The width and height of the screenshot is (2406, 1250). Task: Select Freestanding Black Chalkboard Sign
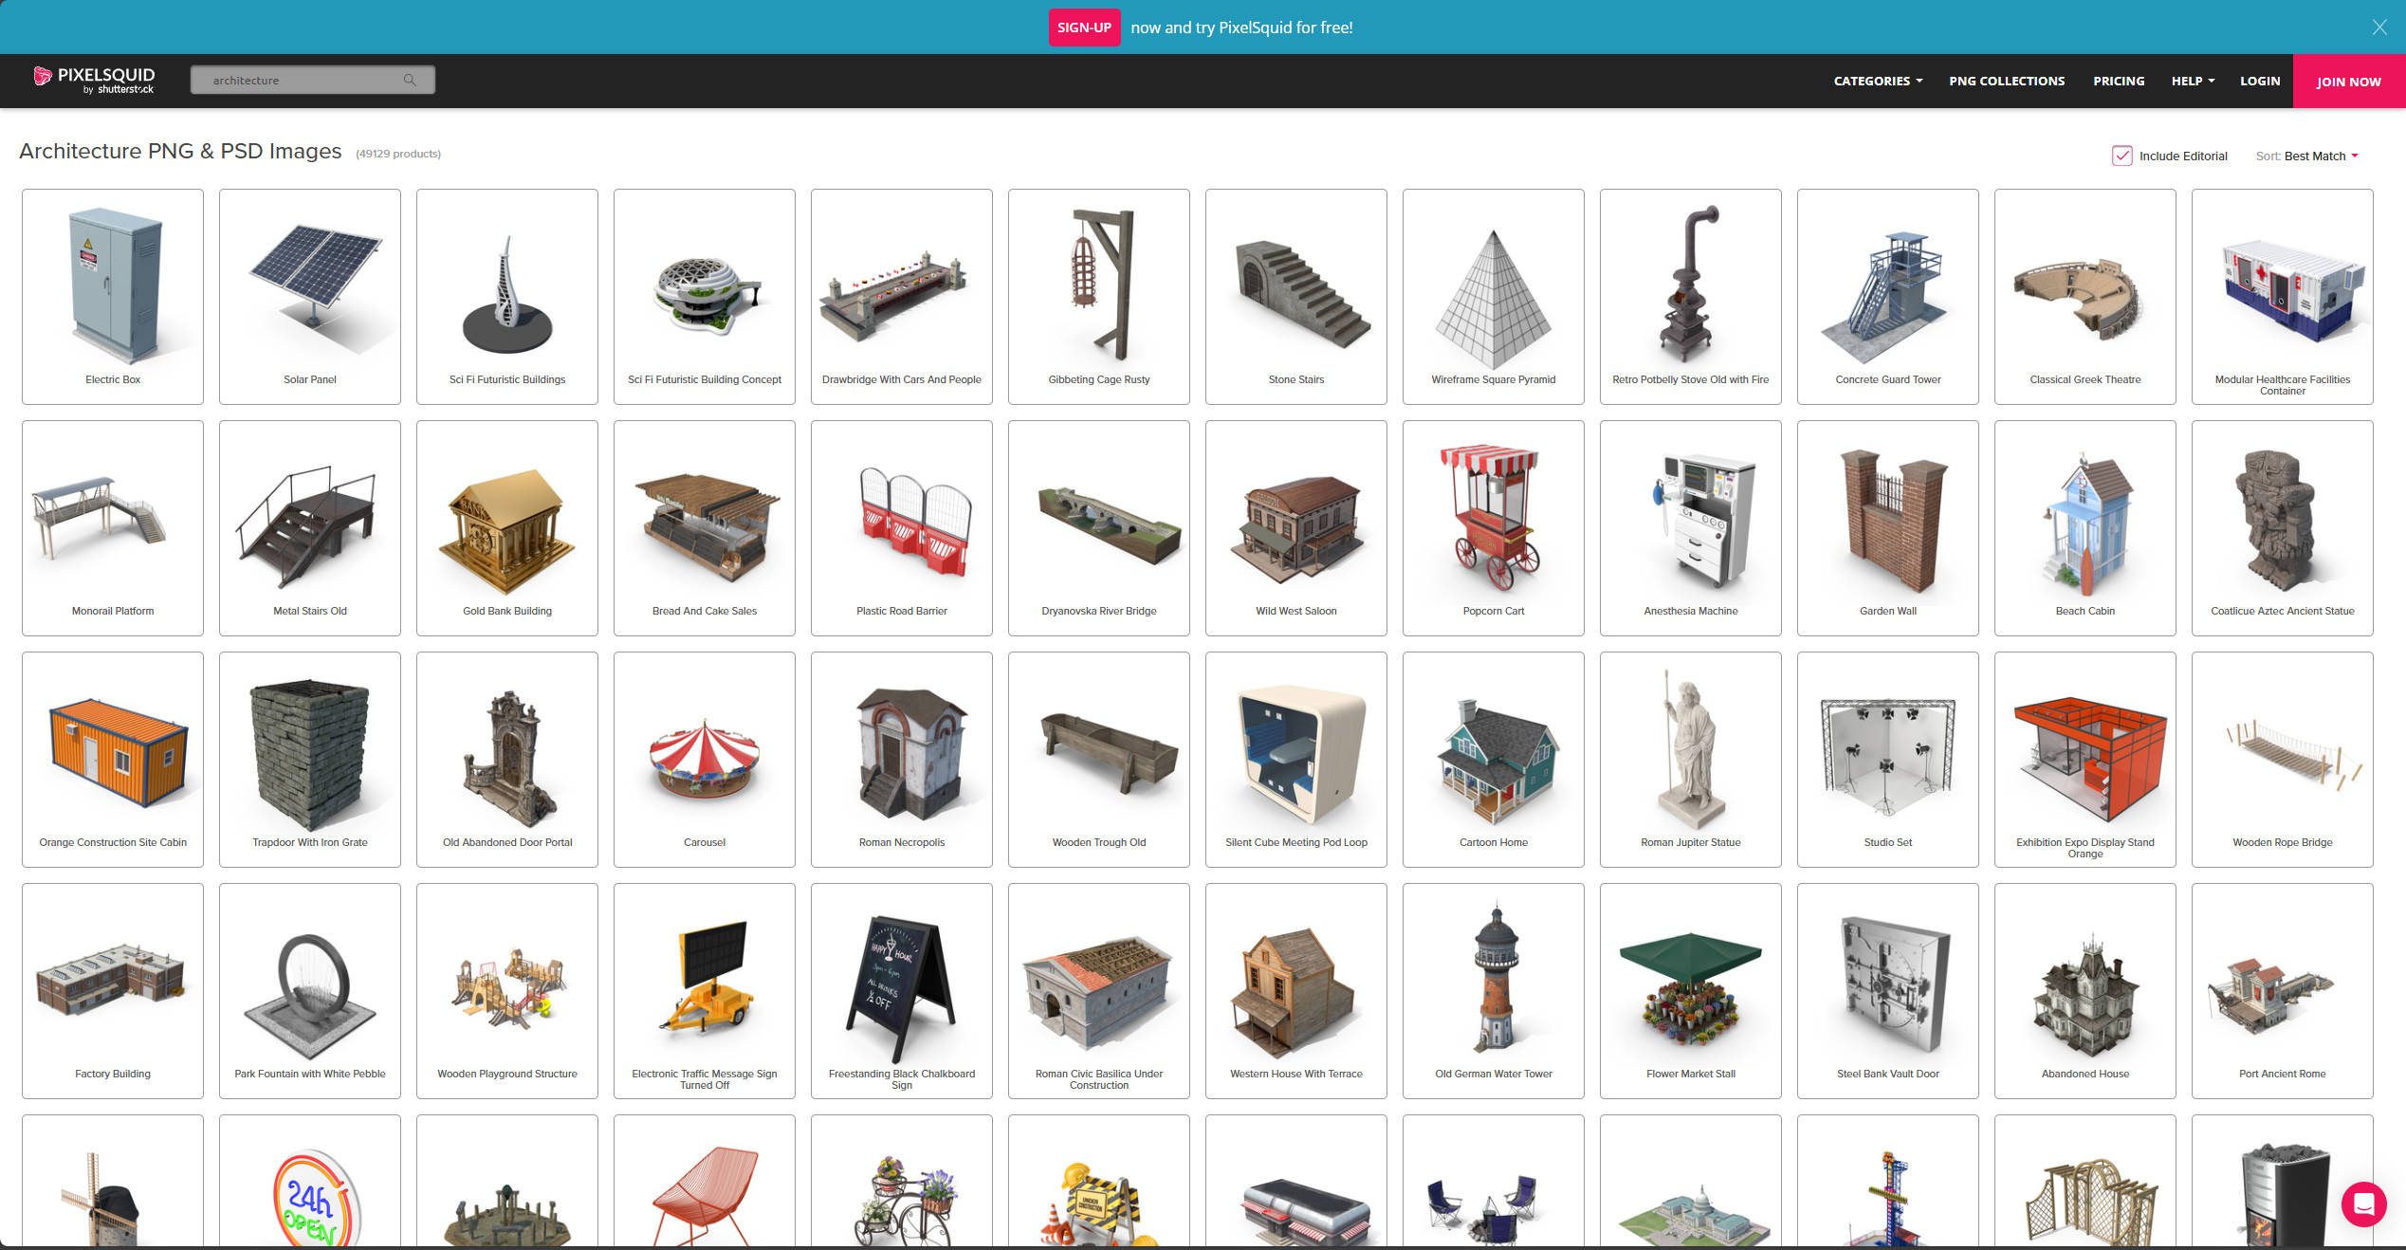[902, 990]
